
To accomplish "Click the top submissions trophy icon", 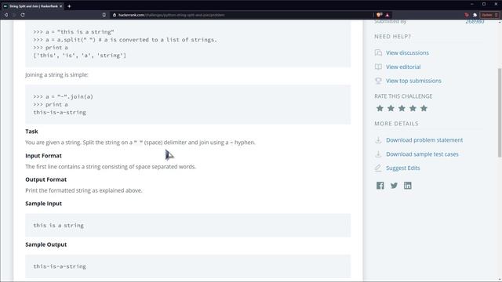I will tap(378, 81).
